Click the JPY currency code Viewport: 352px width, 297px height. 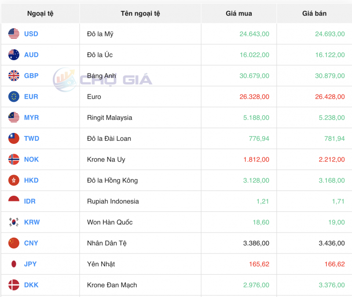(x=30, y=264)
